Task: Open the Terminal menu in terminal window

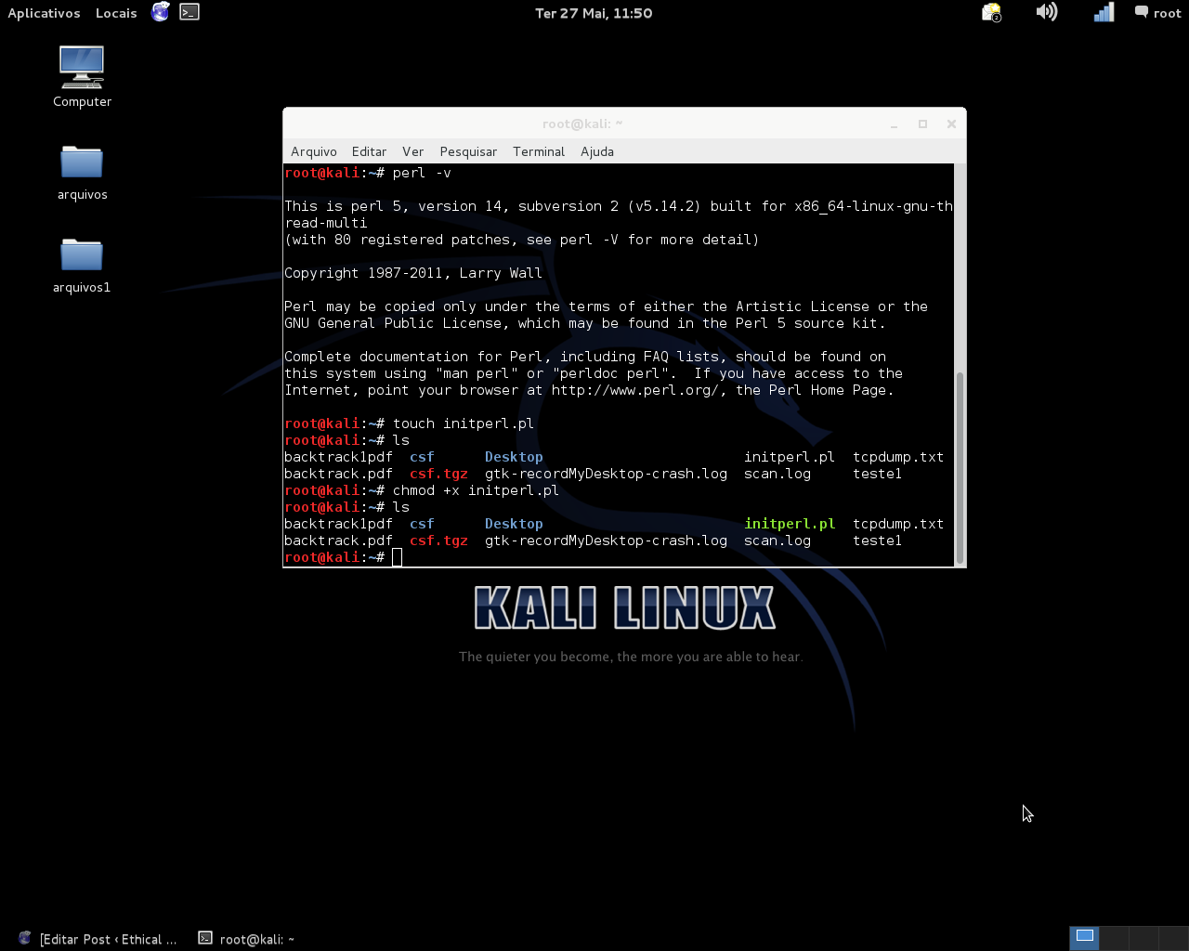Action: pos(539,151)
